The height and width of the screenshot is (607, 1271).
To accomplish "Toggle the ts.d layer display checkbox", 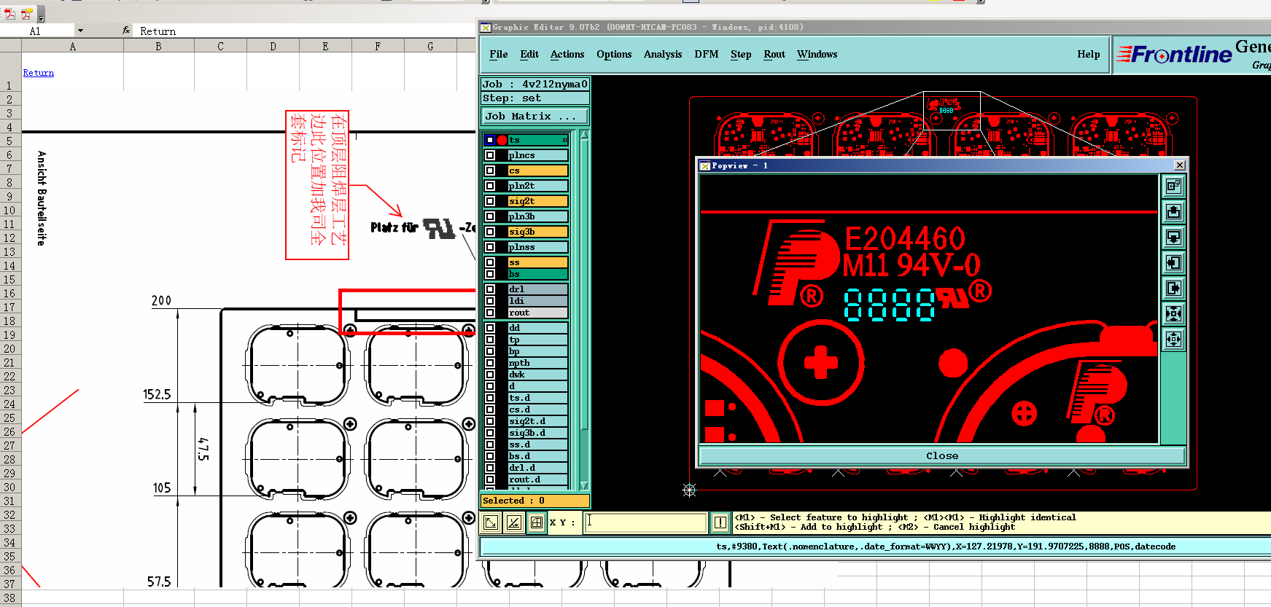I will tap(490, 398).
